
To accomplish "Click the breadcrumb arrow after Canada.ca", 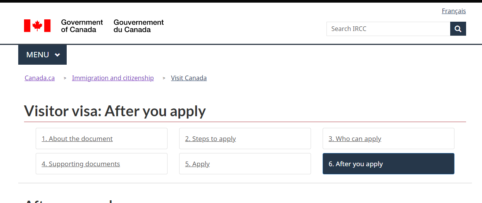I will pos(65,78).
